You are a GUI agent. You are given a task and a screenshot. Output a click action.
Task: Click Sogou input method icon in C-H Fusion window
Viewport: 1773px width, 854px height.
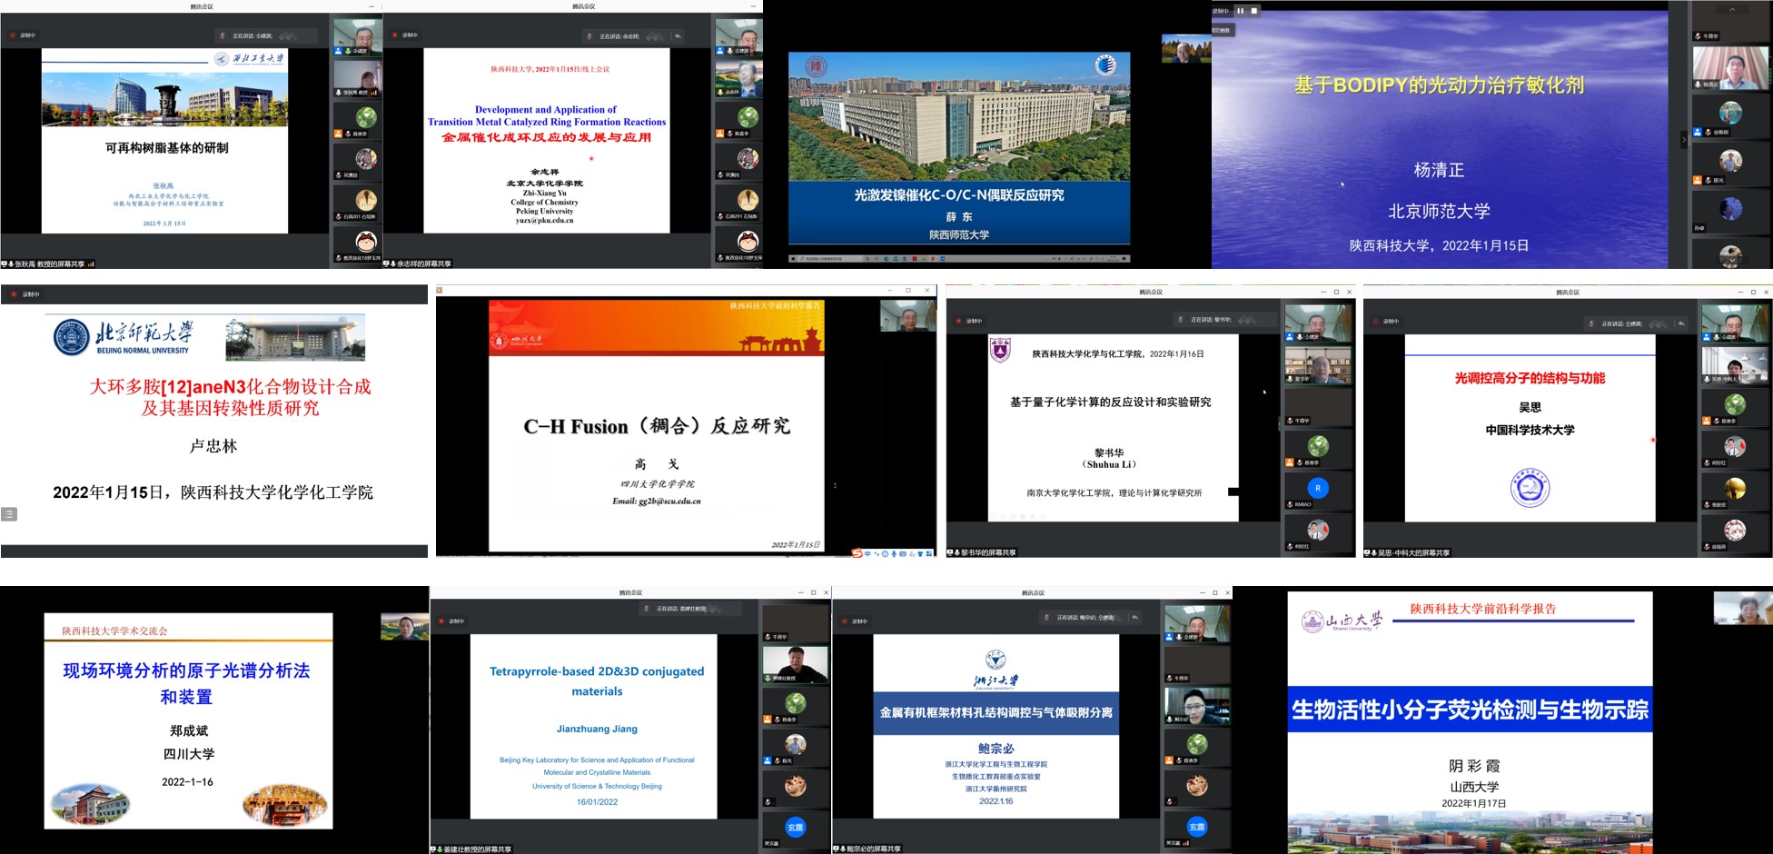point(857,552)
